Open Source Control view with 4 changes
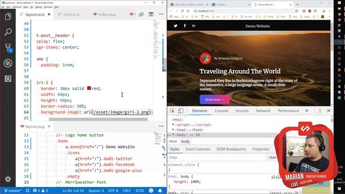 (x=9, y=47)
